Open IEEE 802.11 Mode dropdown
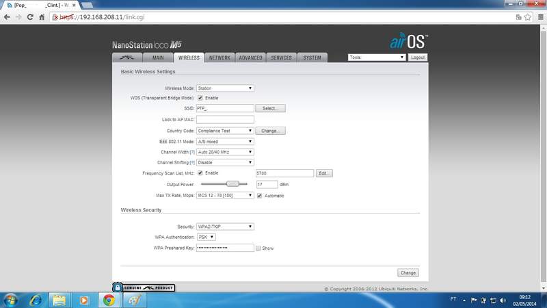547x308 pixels. click(225, 142)
